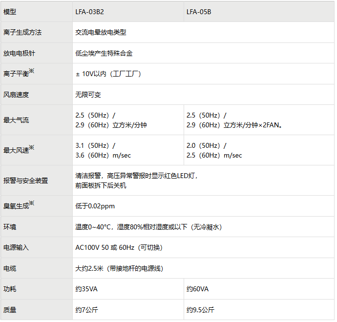
Task: Click the 模型 header cell
Action: coord(10,12)
